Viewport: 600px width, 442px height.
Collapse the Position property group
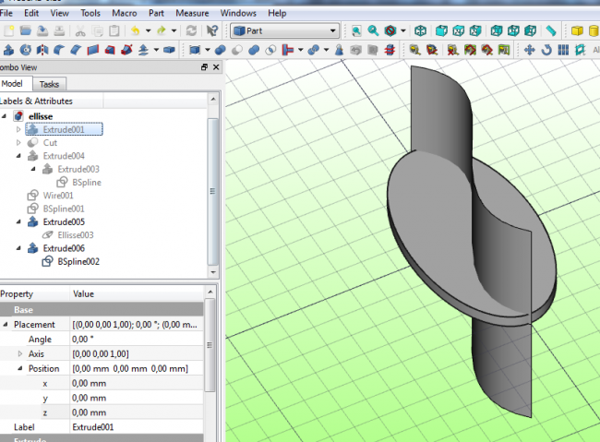tap(20, 369)
